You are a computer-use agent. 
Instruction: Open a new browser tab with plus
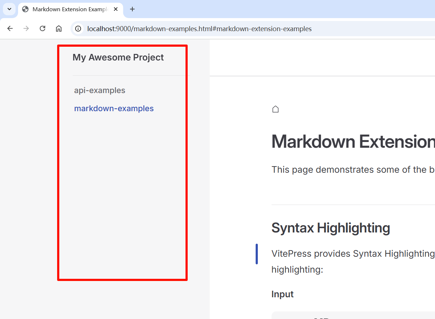click(132, 9)
